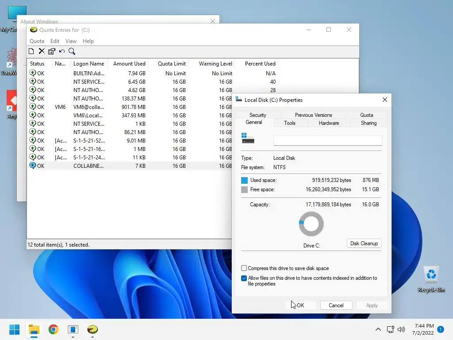Enable Compress this drive checkbox
The height and width of the screenshot is (340, 453).
[244, 268]
